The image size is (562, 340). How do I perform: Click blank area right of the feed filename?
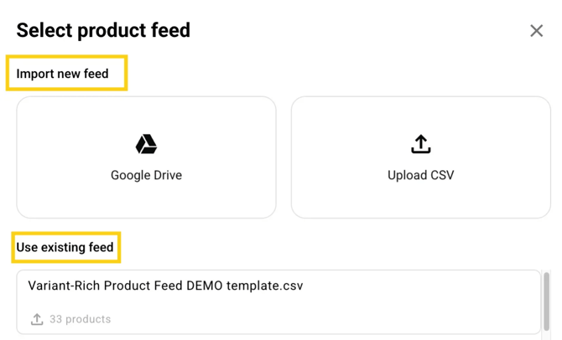(419, 286)
